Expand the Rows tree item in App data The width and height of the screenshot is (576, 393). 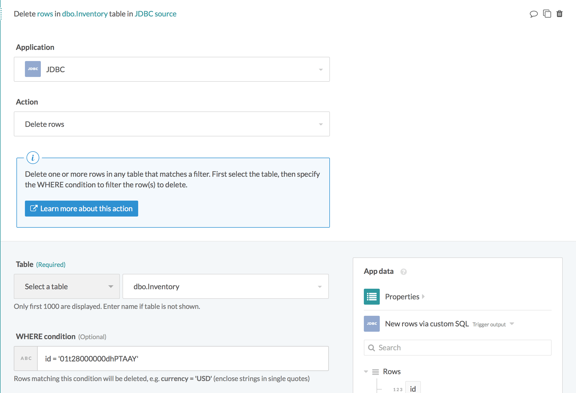pyautogui.click(x=366, y=371)
